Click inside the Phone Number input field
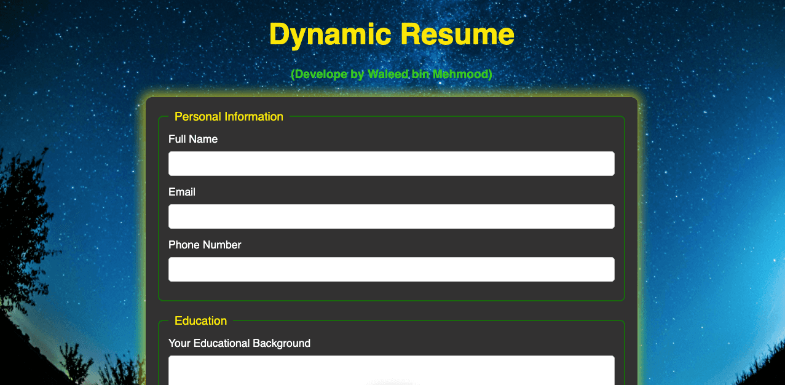The width and height of the screenshot is (785, 385). pyautogui.click(x=391, y=269)
